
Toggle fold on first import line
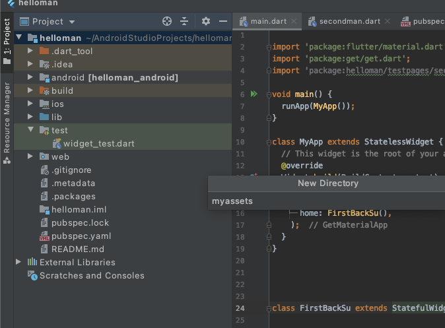(x=269, y=48)
